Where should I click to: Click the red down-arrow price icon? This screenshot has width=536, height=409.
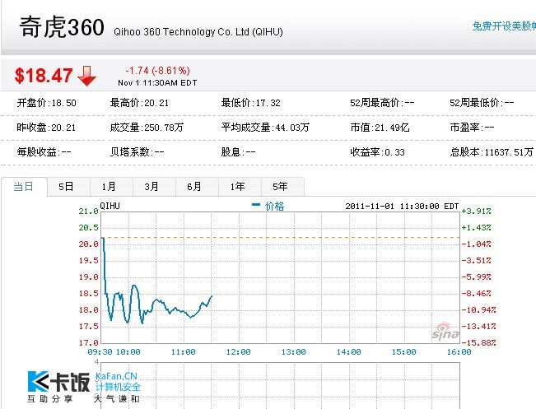tap(87, 76)
